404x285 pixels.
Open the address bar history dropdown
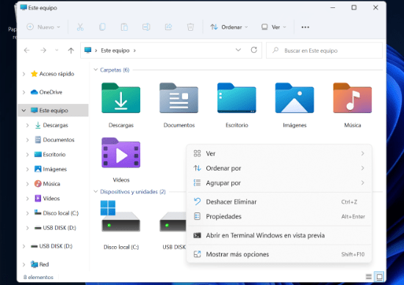click(x=238, y=50)
